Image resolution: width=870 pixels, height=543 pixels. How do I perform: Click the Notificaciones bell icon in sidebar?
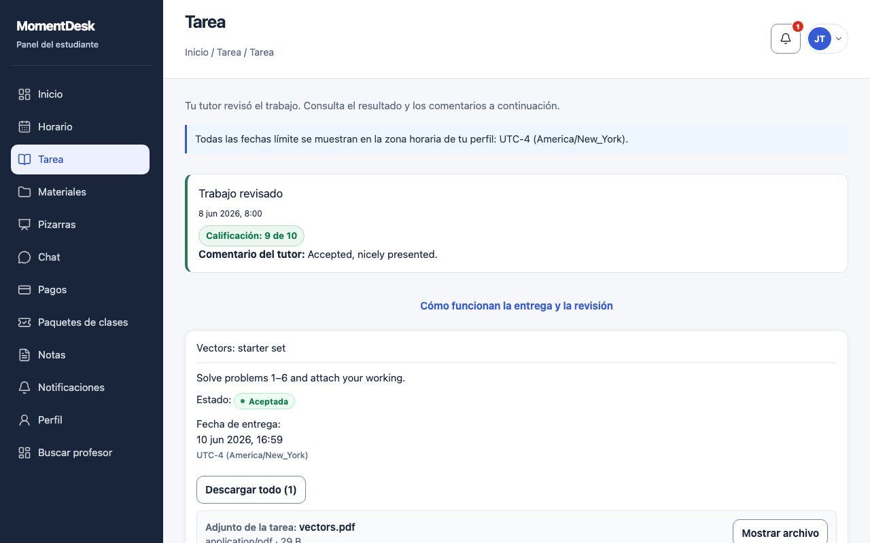click(24, 388)
